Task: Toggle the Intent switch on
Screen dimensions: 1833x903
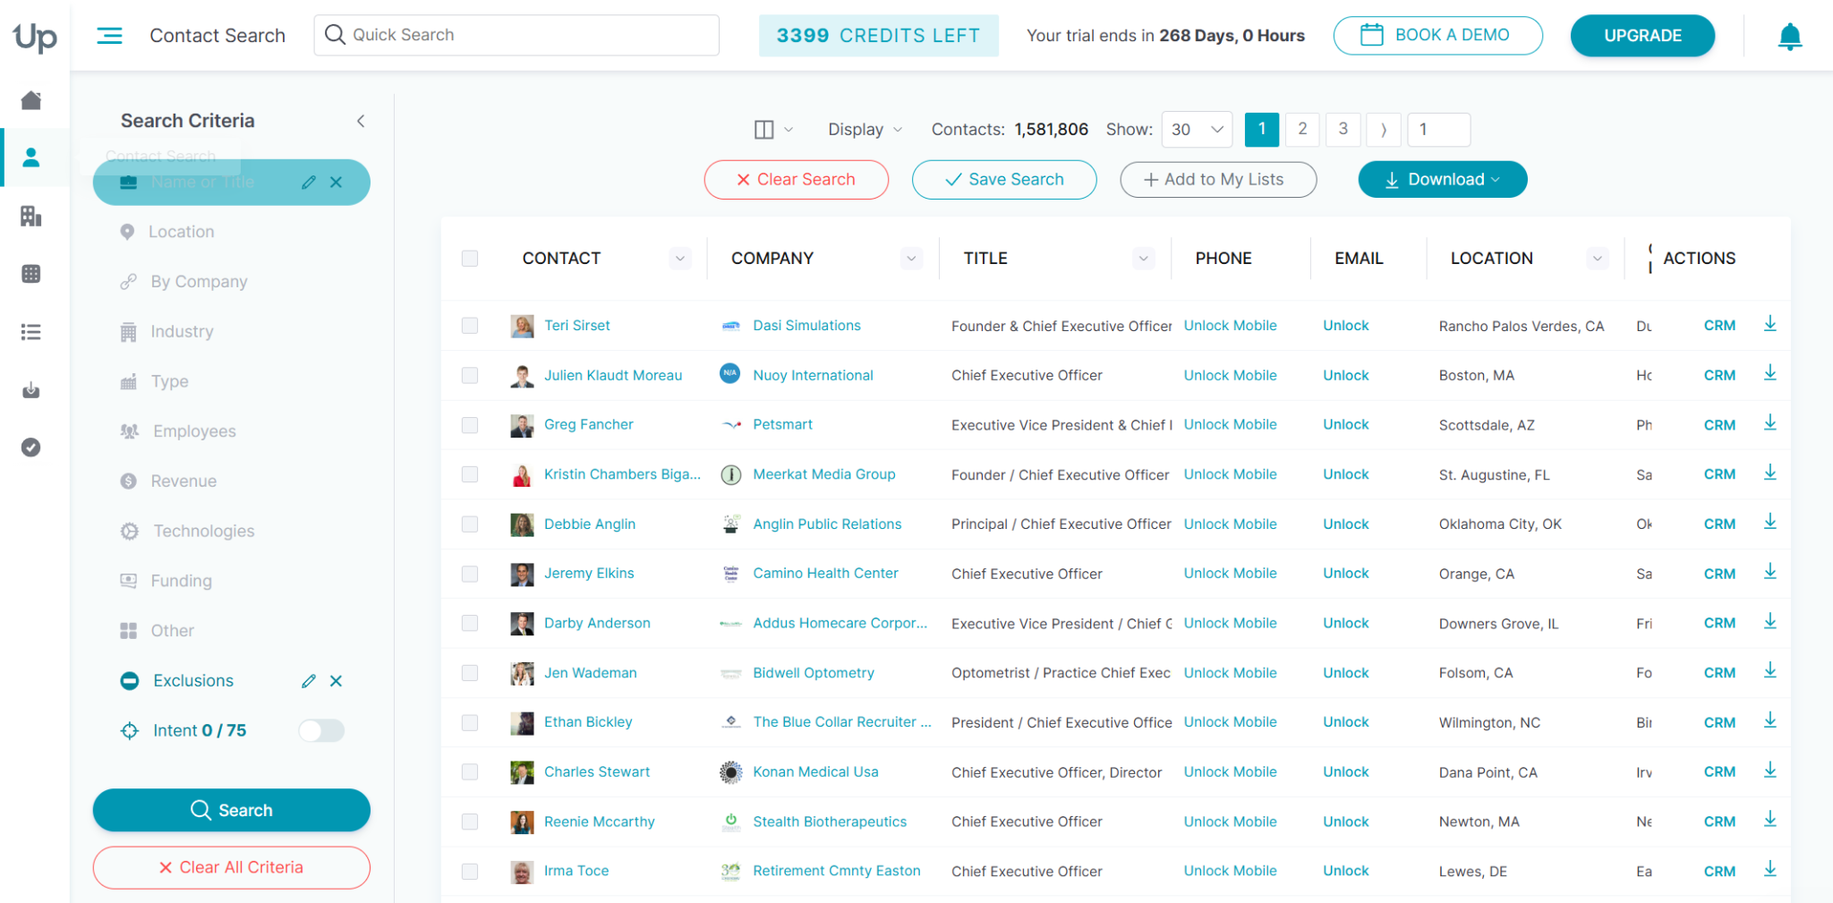Action: click(321, 731)
